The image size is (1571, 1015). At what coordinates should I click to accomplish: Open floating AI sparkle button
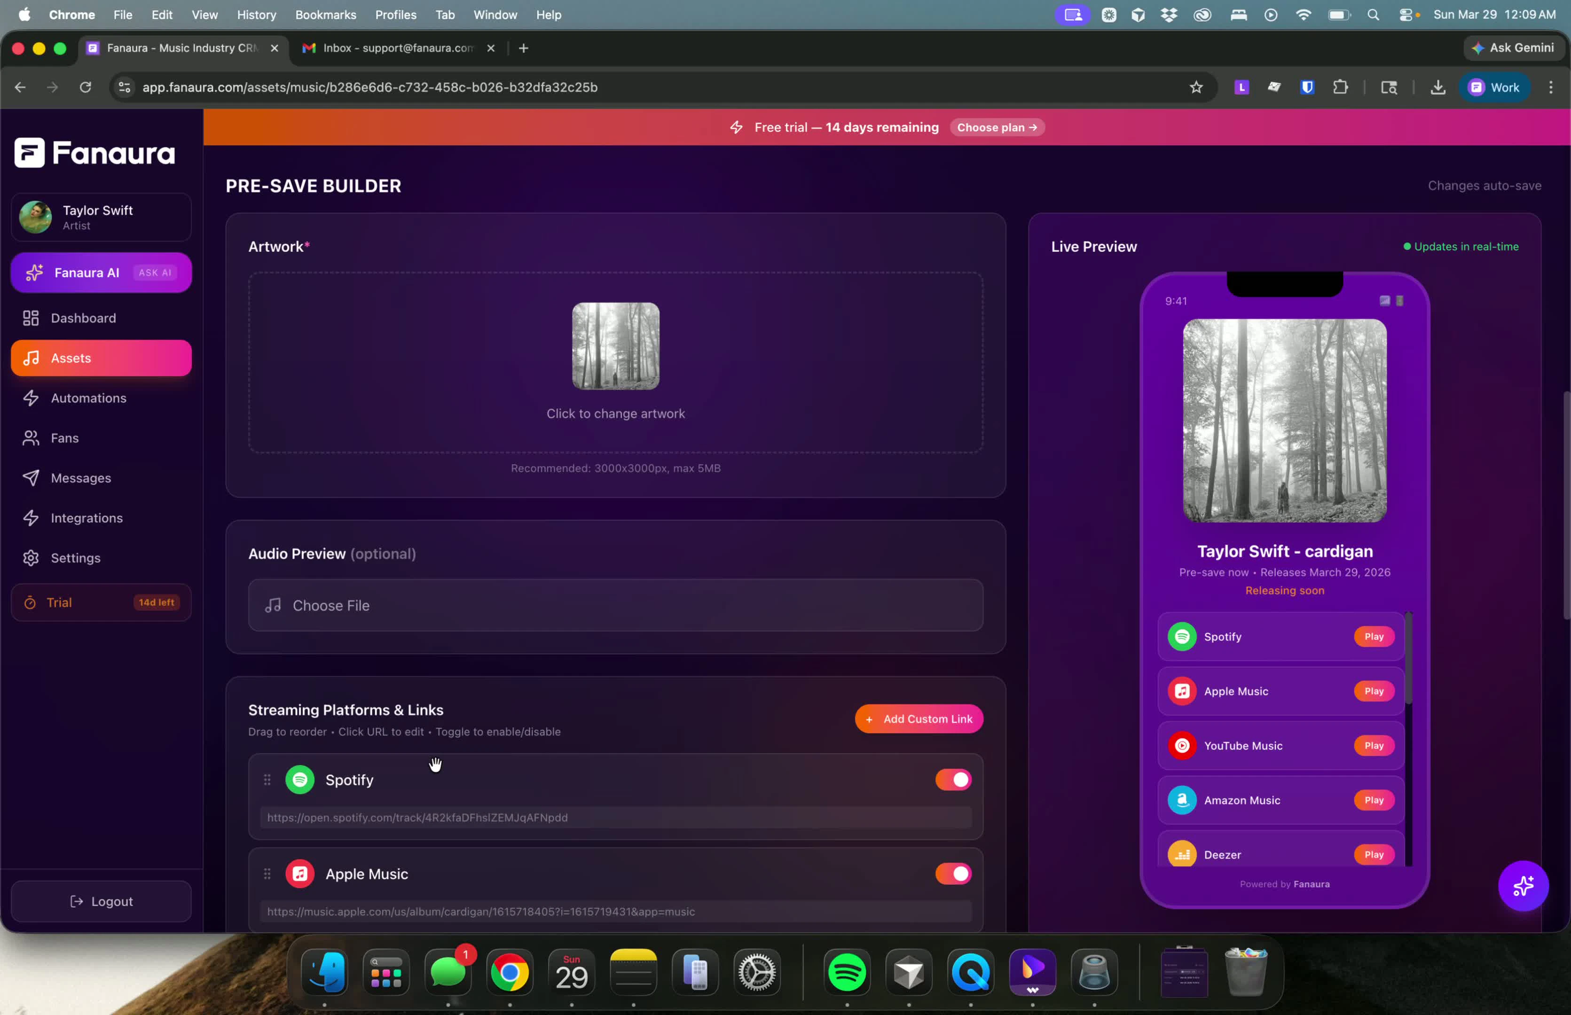click(1523, 886)
